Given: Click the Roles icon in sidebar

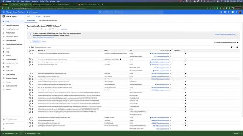Looking at the screenshot, I should pos(3,67).
